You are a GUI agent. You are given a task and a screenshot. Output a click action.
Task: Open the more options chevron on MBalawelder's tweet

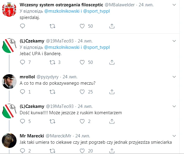[x=174, y=5]
